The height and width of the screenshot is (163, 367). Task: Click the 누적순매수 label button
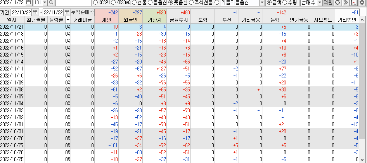coord(83,12)
